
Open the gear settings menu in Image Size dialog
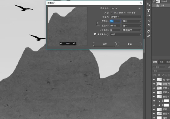coord(139,8)
